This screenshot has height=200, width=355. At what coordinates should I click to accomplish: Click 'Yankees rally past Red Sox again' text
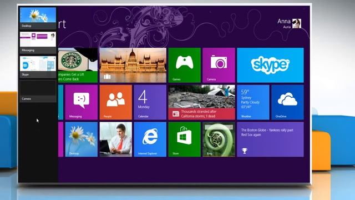267,132
